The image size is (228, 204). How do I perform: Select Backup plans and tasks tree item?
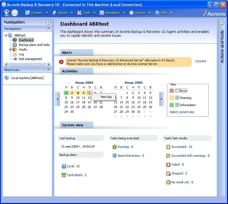tap(34, 45)
